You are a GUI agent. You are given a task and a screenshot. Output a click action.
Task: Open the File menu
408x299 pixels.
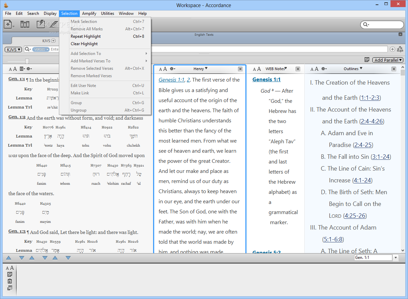(x=8, y=13)
